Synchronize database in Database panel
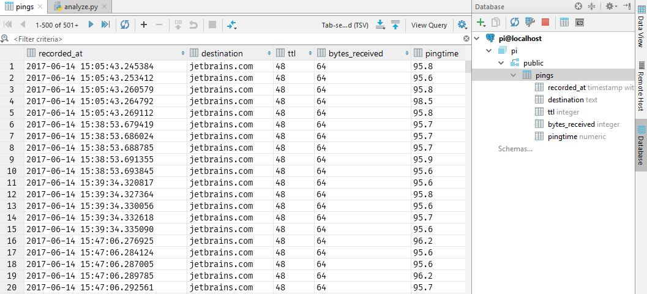Image resolution: width=647 pixels, height=294 pixels. click(x=515, y=22)
